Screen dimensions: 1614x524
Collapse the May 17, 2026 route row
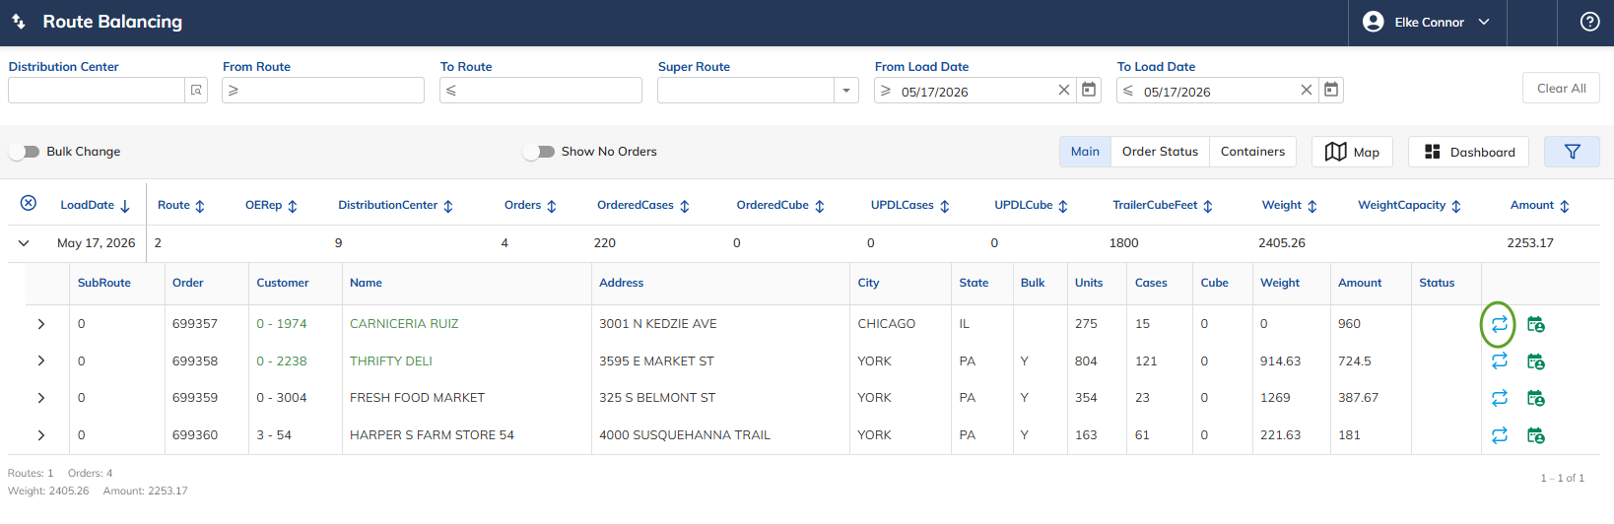24,243
